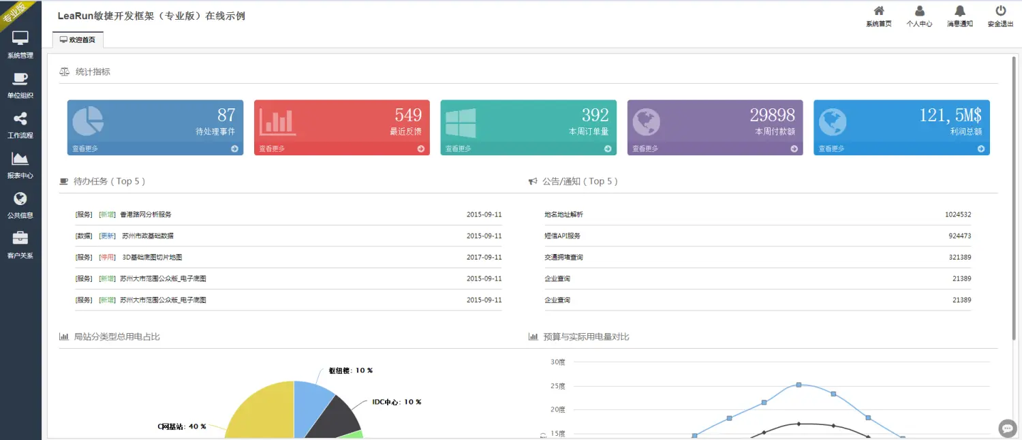The width and height of the screenshot is (1022, 440).
Task: Select the 欢迎首页 tab
Action: [x=78, y=40]
